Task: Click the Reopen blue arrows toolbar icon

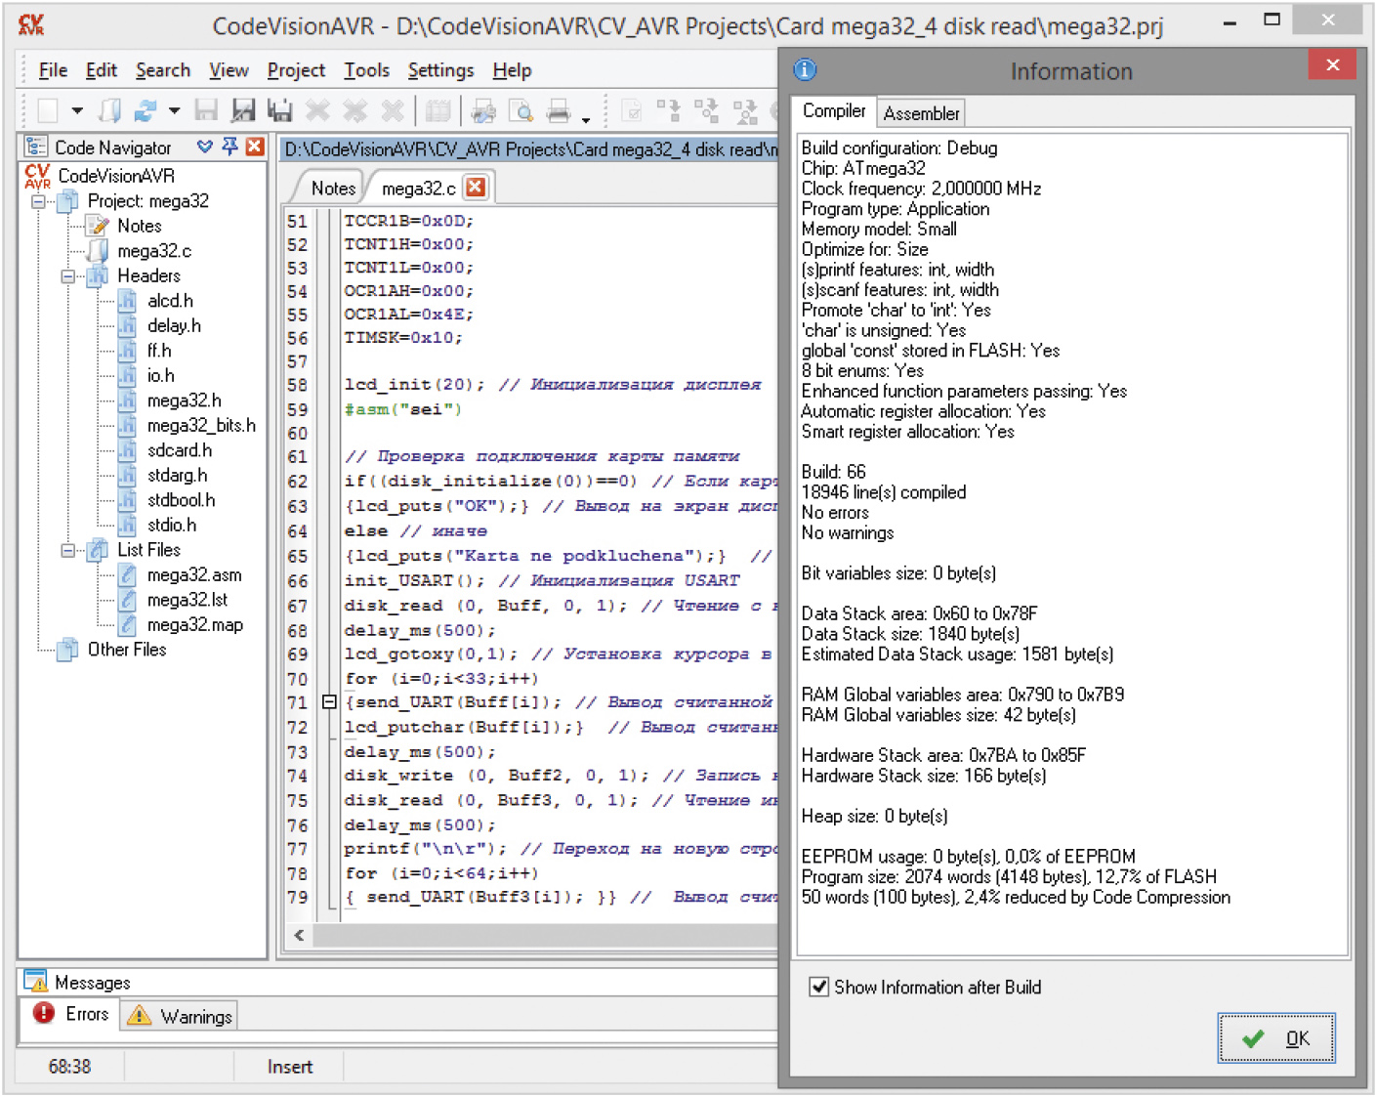Action: 146,111
